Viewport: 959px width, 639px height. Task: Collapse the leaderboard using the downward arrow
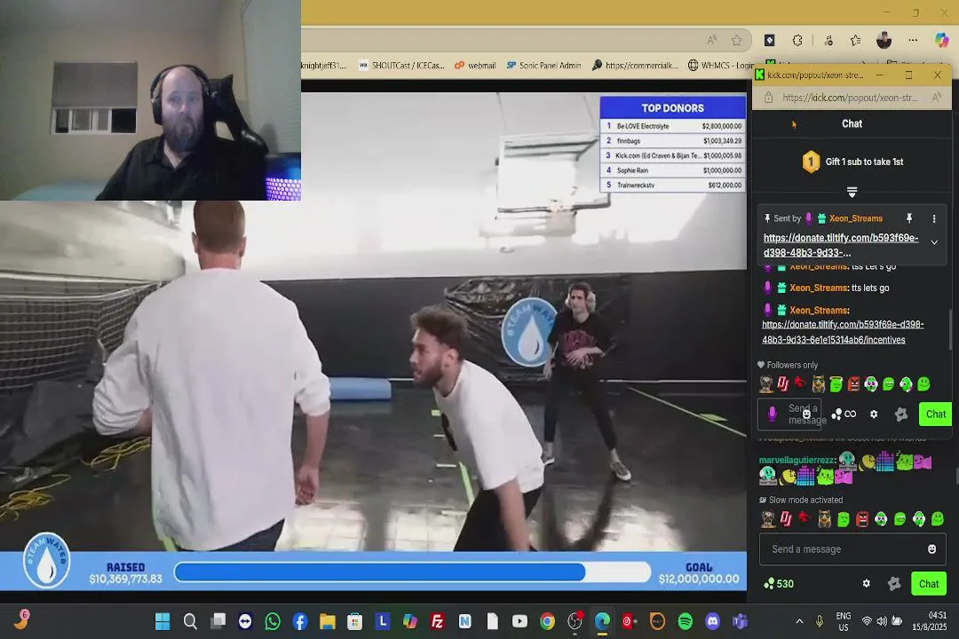coord(852,193)
